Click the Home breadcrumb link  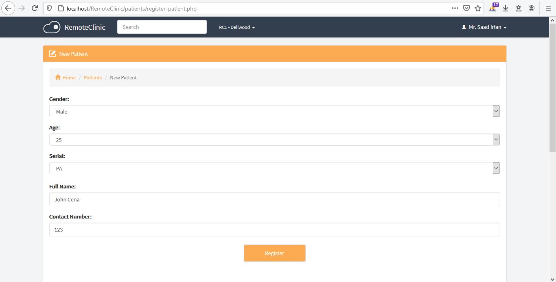tap(69, 77)
